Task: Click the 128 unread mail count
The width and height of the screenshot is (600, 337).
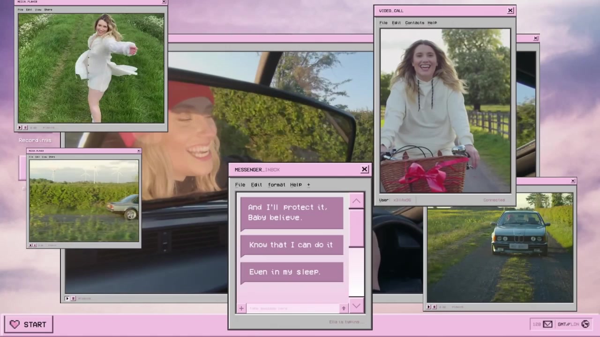Action: (x=537, y=324)
